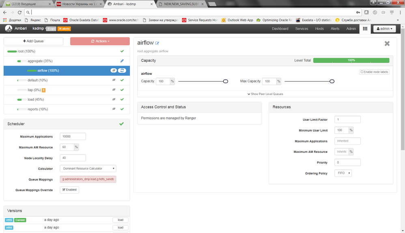
Task: Click the ksdmp cluster name link
Action: tap(38, 28)
